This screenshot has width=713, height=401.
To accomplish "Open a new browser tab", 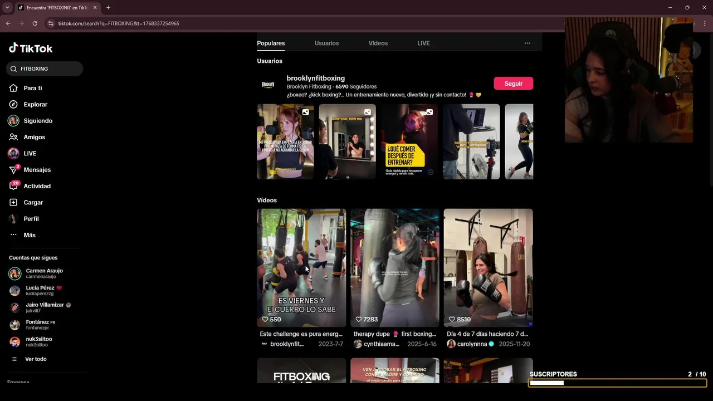I will 108,7.
